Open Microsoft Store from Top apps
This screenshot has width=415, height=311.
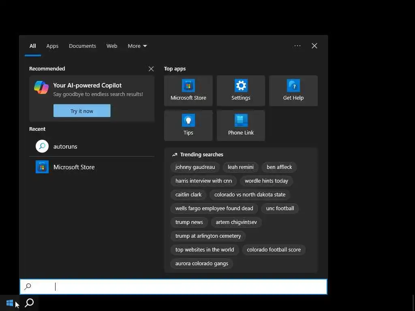click(188, 90)
